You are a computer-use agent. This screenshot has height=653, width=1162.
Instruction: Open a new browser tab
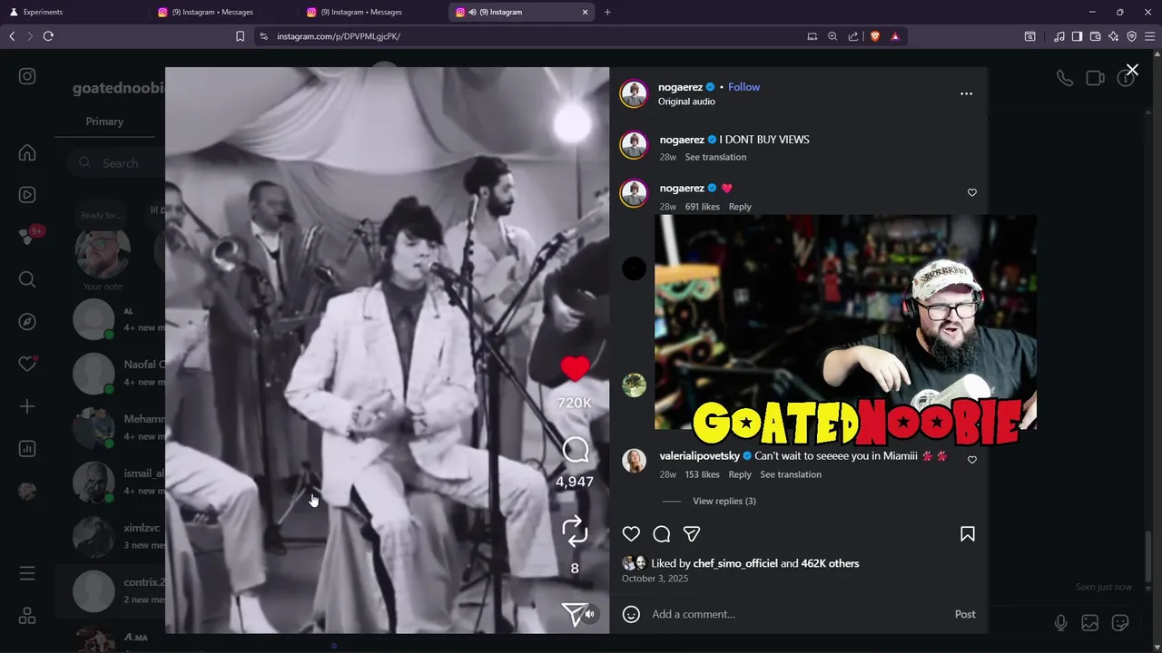pos(607,12)
